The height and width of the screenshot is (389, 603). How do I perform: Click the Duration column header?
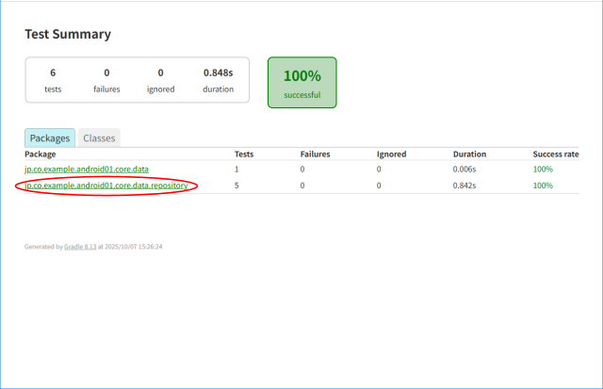pyautogui.click(x=469, y=154)
